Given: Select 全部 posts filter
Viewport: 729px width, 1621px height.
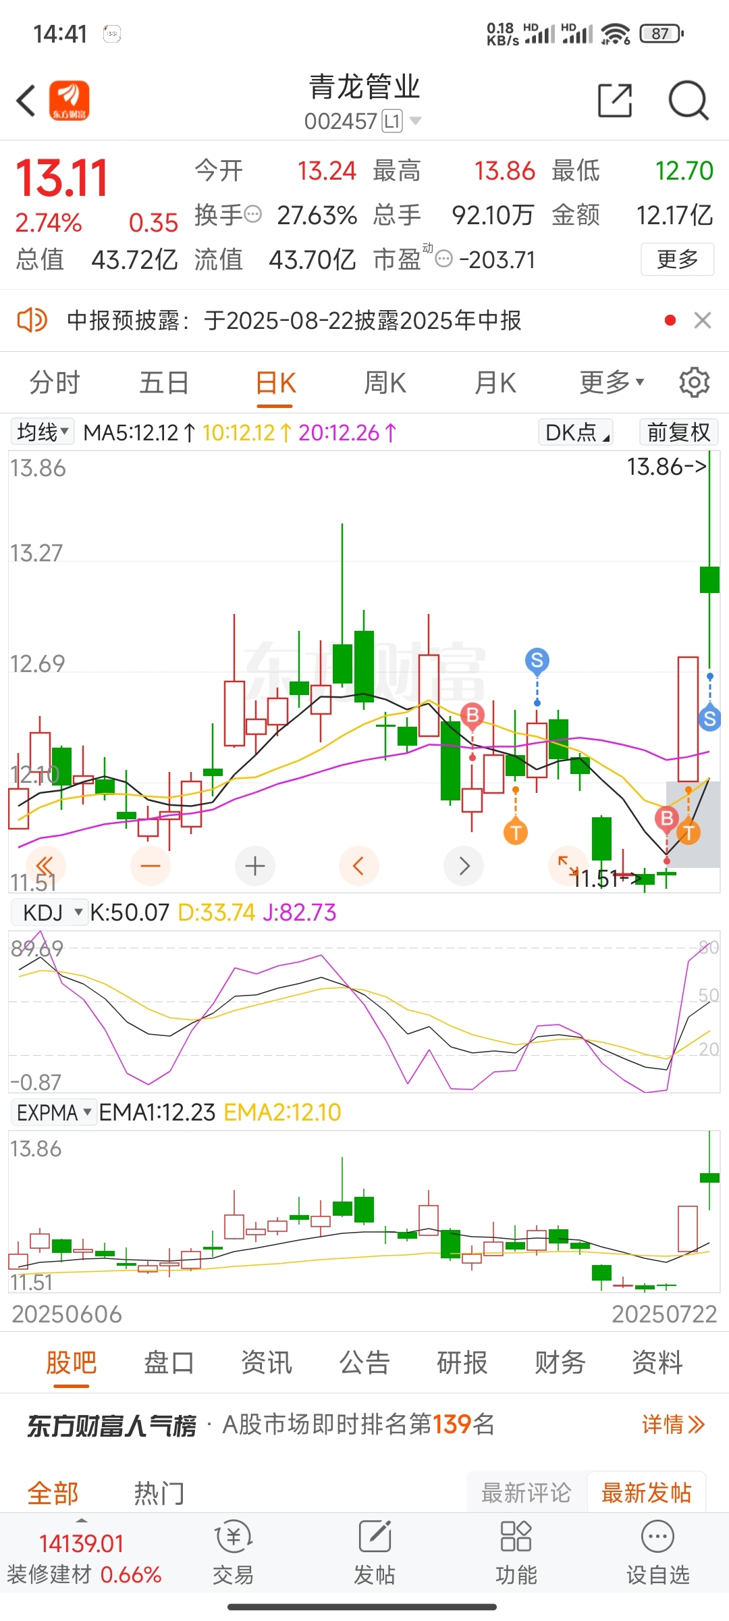Looking at the screenshot, I should [x=53, y=1493].
